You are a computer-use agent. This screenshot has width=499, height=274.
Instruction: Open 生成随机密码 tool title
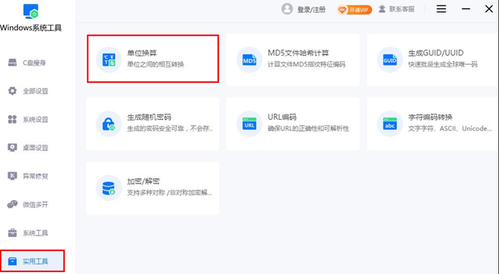(x=149, y=117)
